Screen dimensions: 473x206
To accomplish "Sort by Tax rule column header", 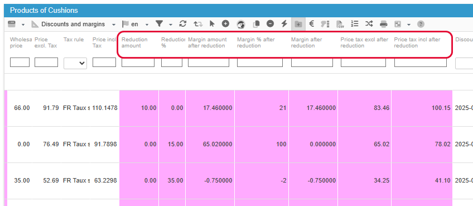I will (74, 40).
